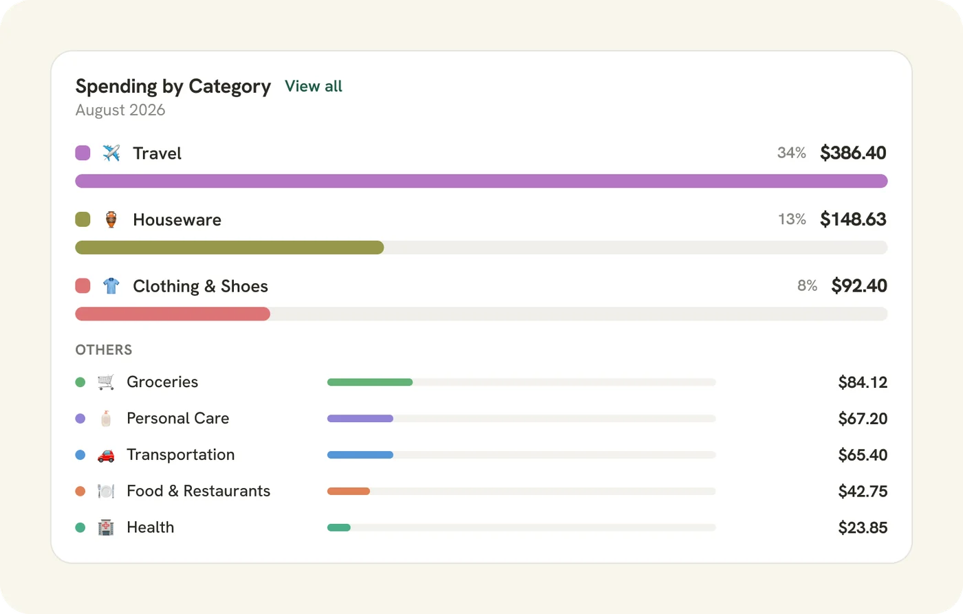Click the $84.12 Groceries amount
The height and width of the screenshot is (614, 963).
pos(863,382)
